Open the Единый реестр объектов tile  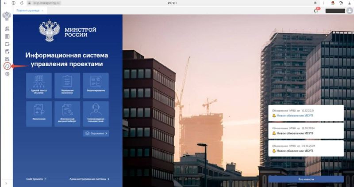(x=39, y=85)
